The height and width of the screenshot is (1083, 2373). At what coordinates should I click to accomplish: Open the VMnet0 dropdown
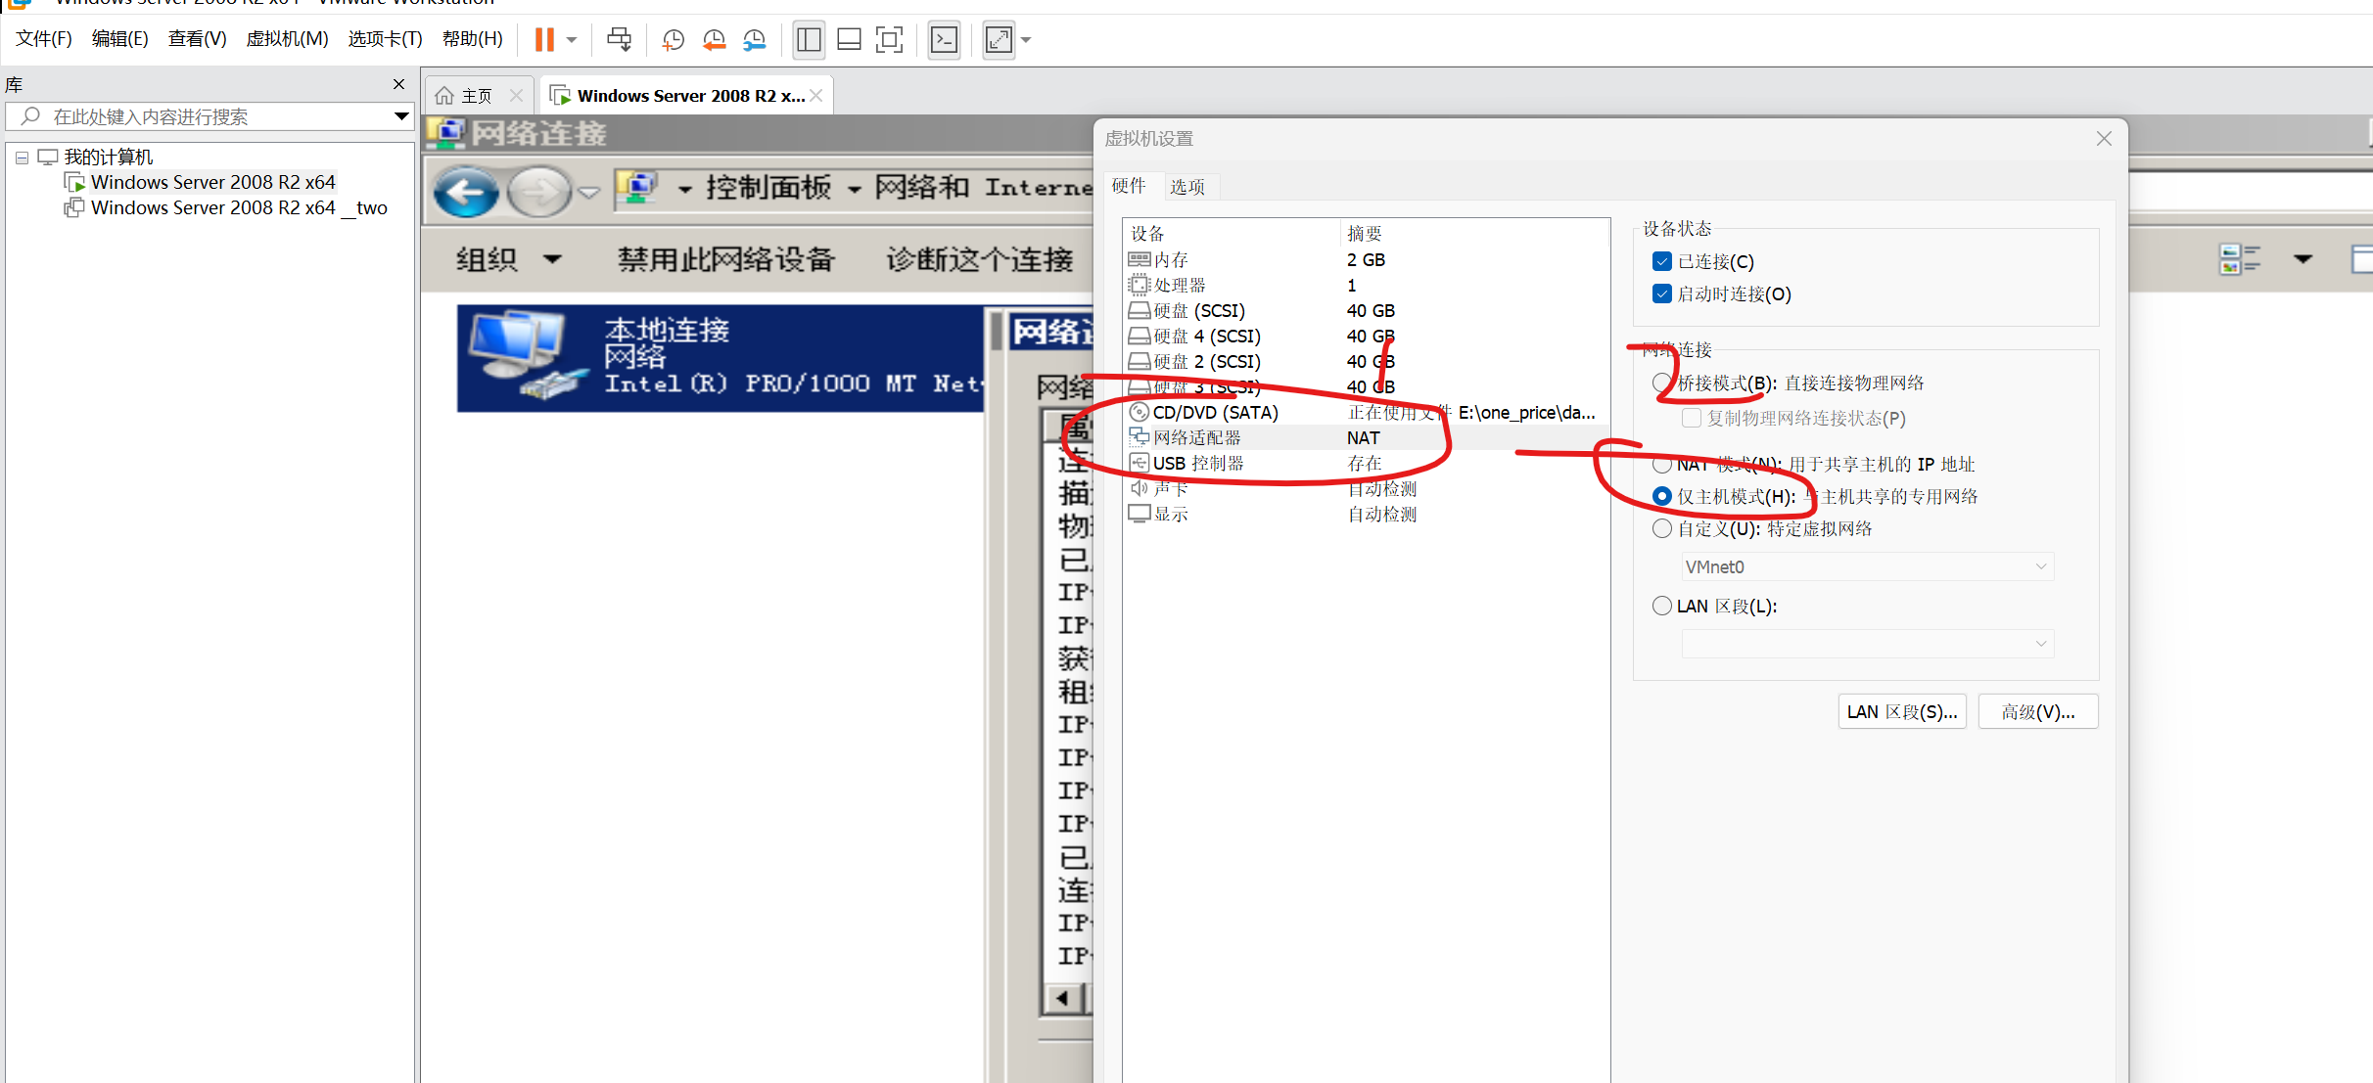(x=1867, y=566)
